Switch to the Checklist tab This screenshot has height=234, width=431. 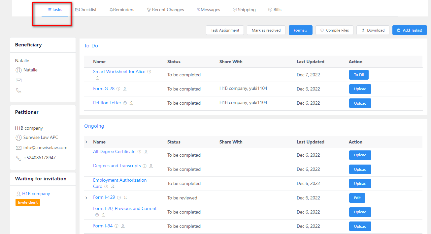86,10
